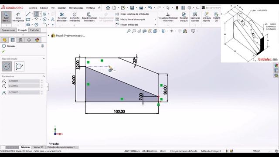
Task: Click the Home icon in top toolbar
Action: tap(108, 8)
